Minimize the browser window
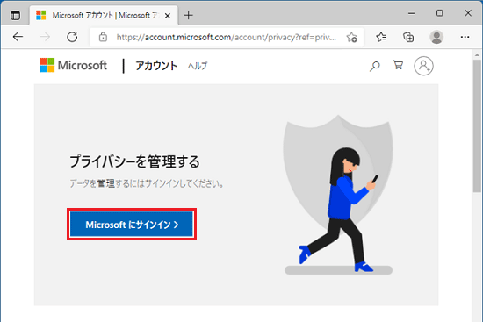This screenshot has height=322, width=483. click(x=411, y=13)
